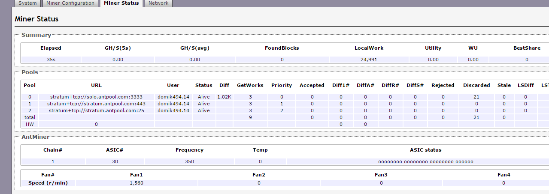Click the frequency value 350

pyautogui.click(x=190, y=161)
